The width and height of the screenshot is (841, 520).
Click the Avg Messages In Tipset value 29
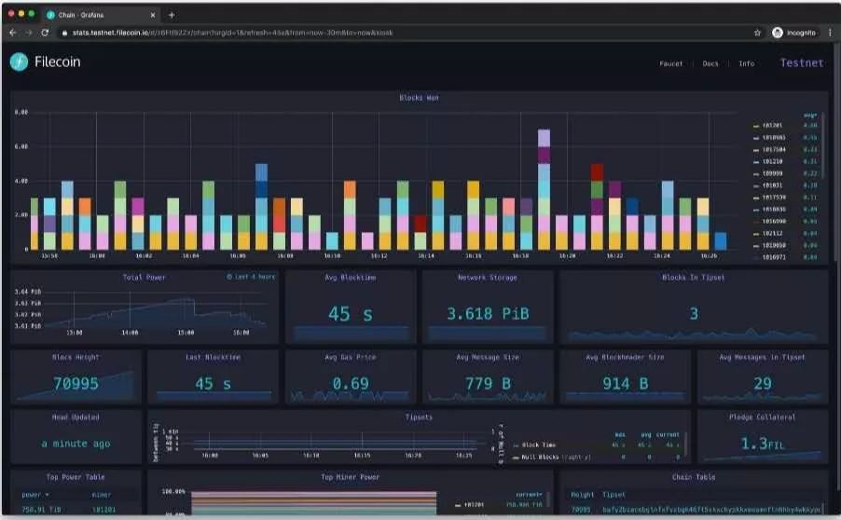click(762, 383)
